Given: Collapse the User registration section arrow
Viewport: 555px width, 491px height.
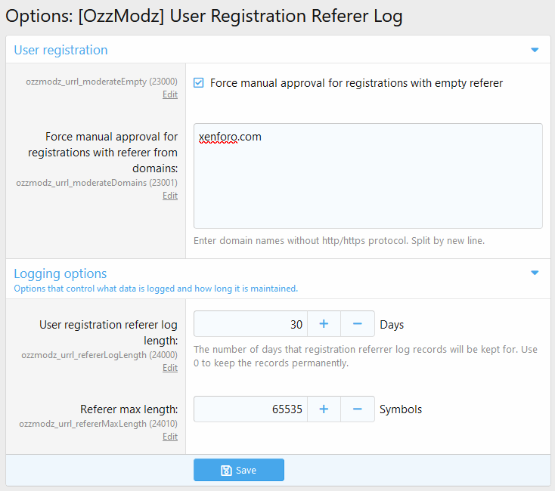Looking at the screenshot, I should pyautogui.click(x=535, y=50).
